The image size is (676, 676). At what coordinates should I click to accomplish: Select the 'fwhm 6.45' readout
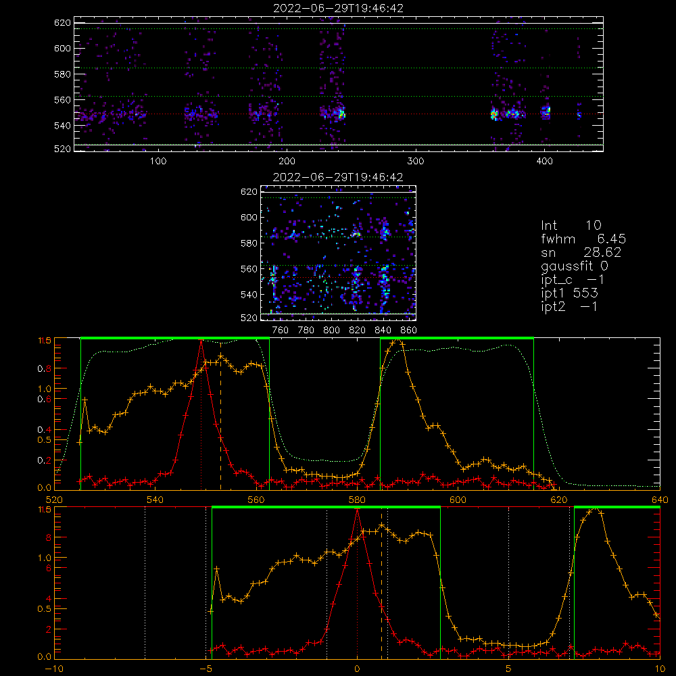click(x=583, y=239)
